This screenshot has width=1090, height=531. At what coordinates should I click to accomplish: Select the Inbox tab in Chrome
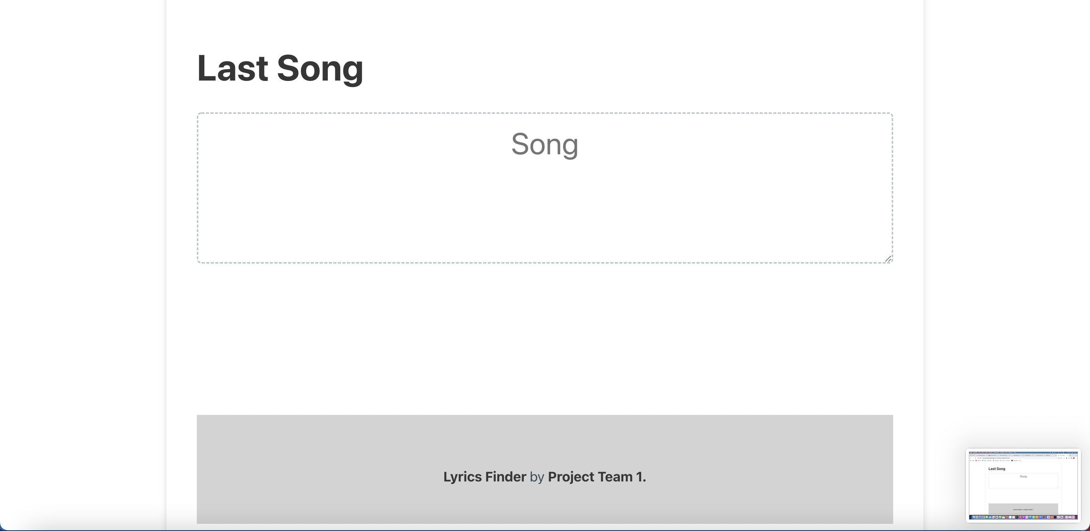pyautogui.click(x=1004, y=456)
